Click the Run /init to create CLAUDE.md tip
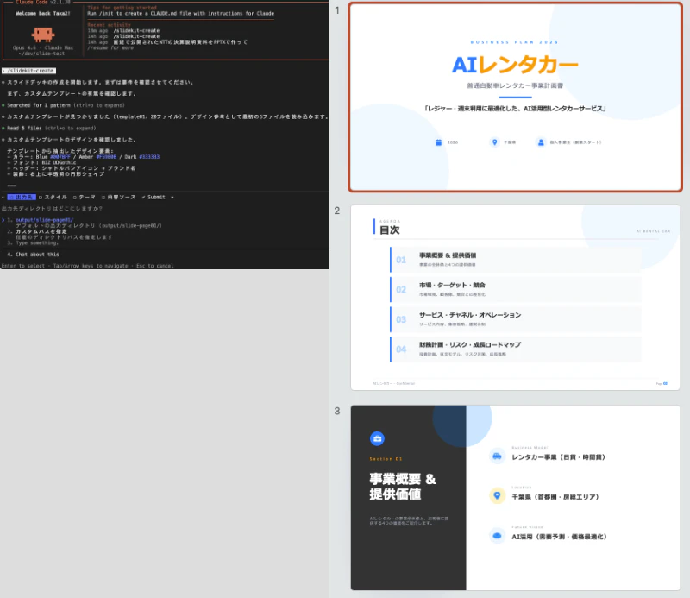The image size is (690, 598). (x=180, y=13)
